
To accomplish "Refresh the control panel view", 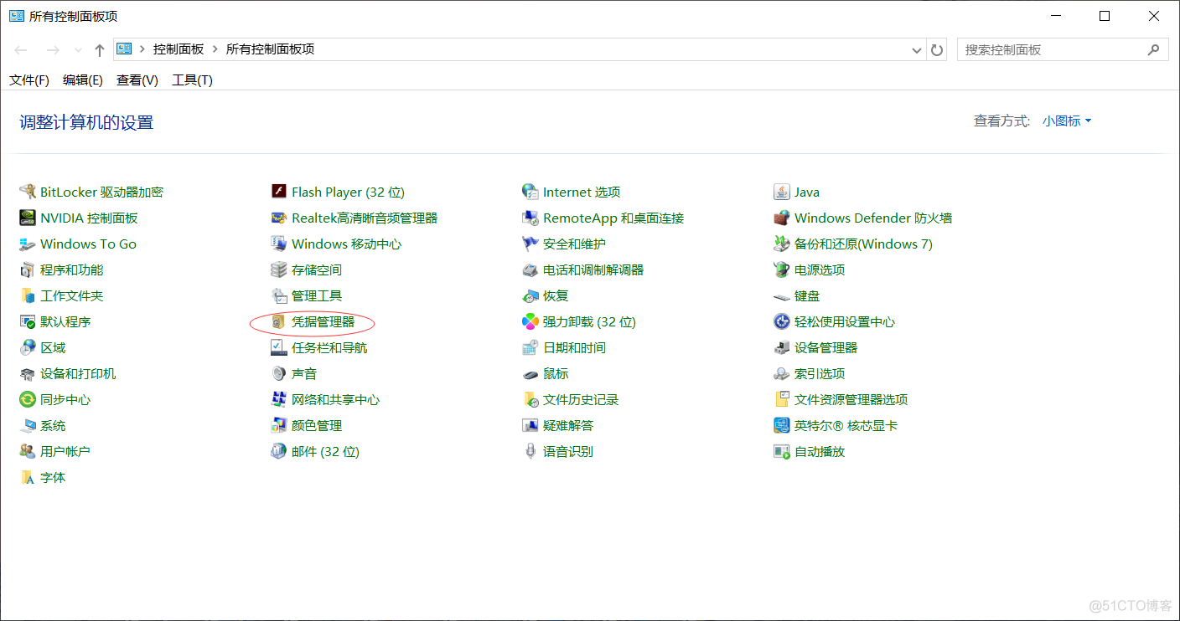I will point(938,49).
